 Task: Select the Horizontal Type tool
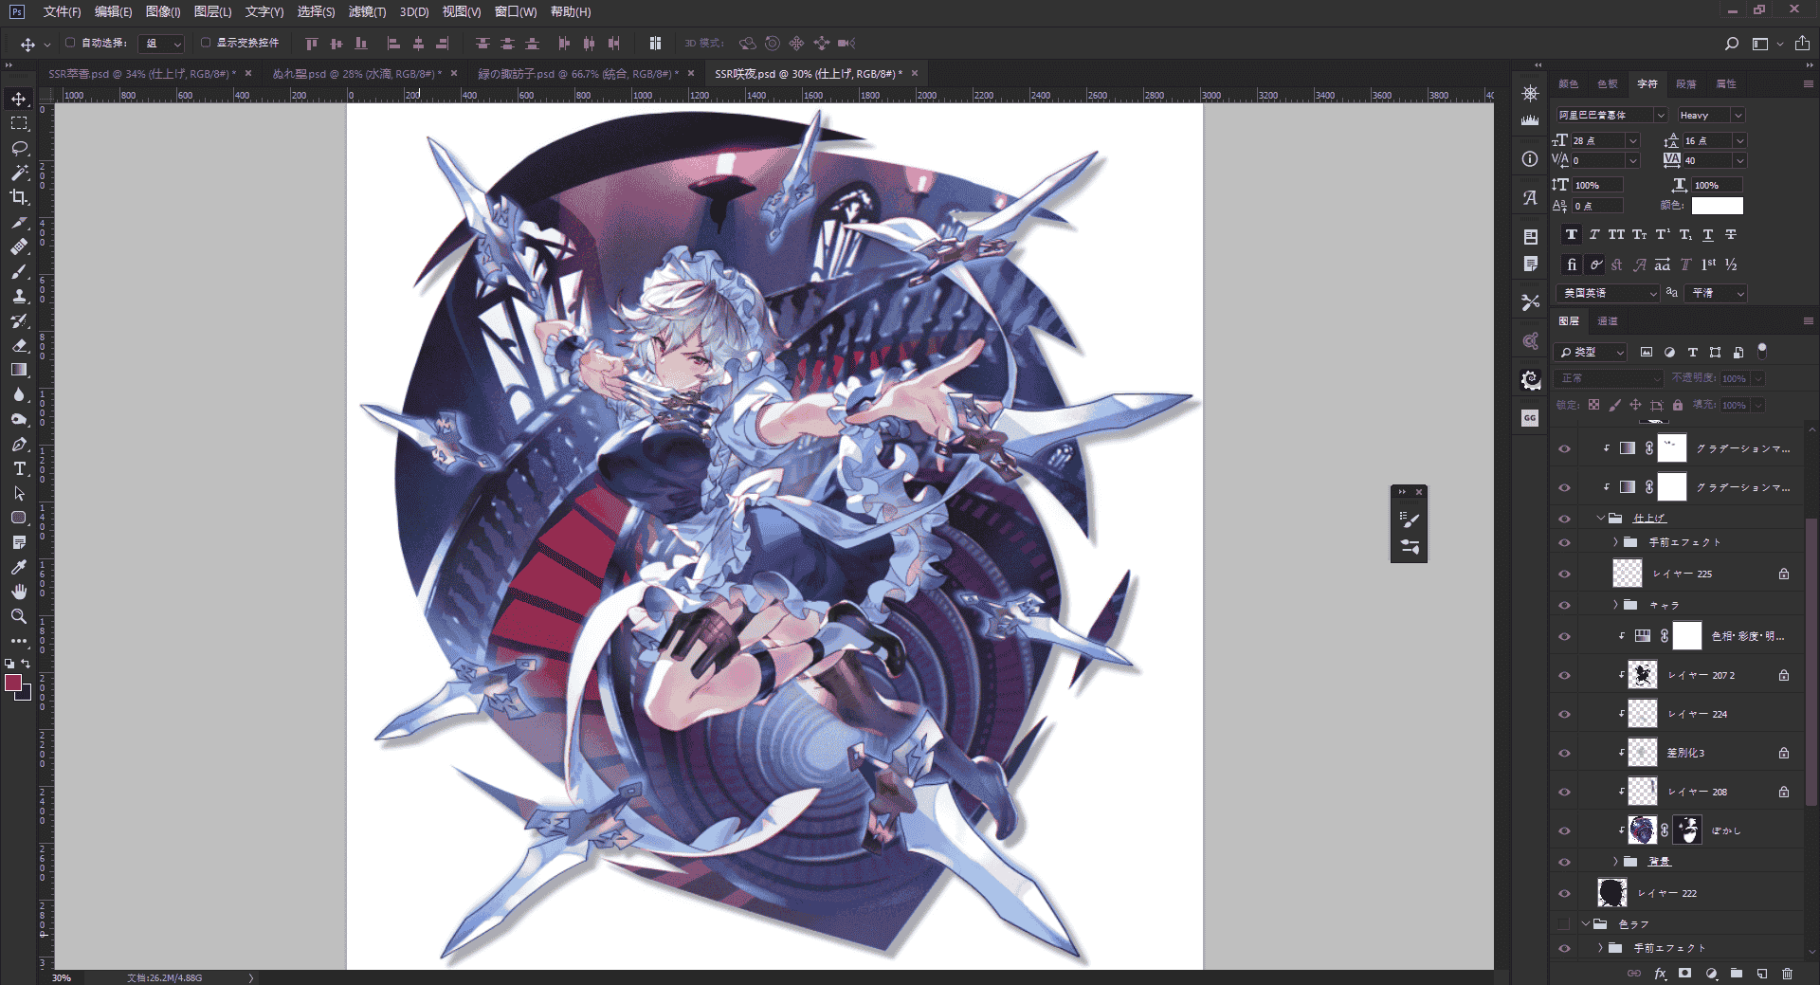coord(19,468)
